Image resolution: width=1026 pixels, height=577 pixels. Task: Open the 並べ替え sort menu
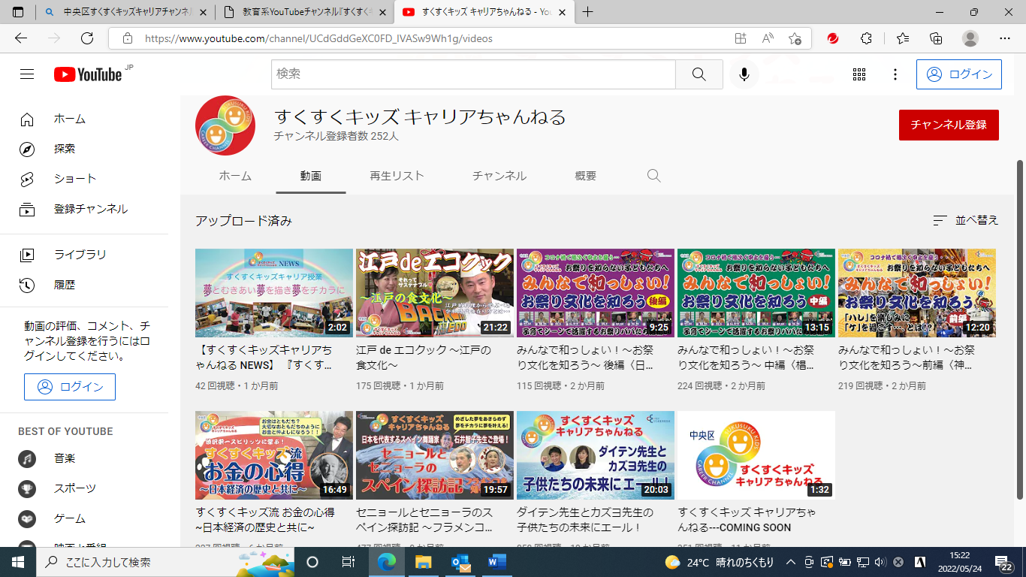coord(966,220)
